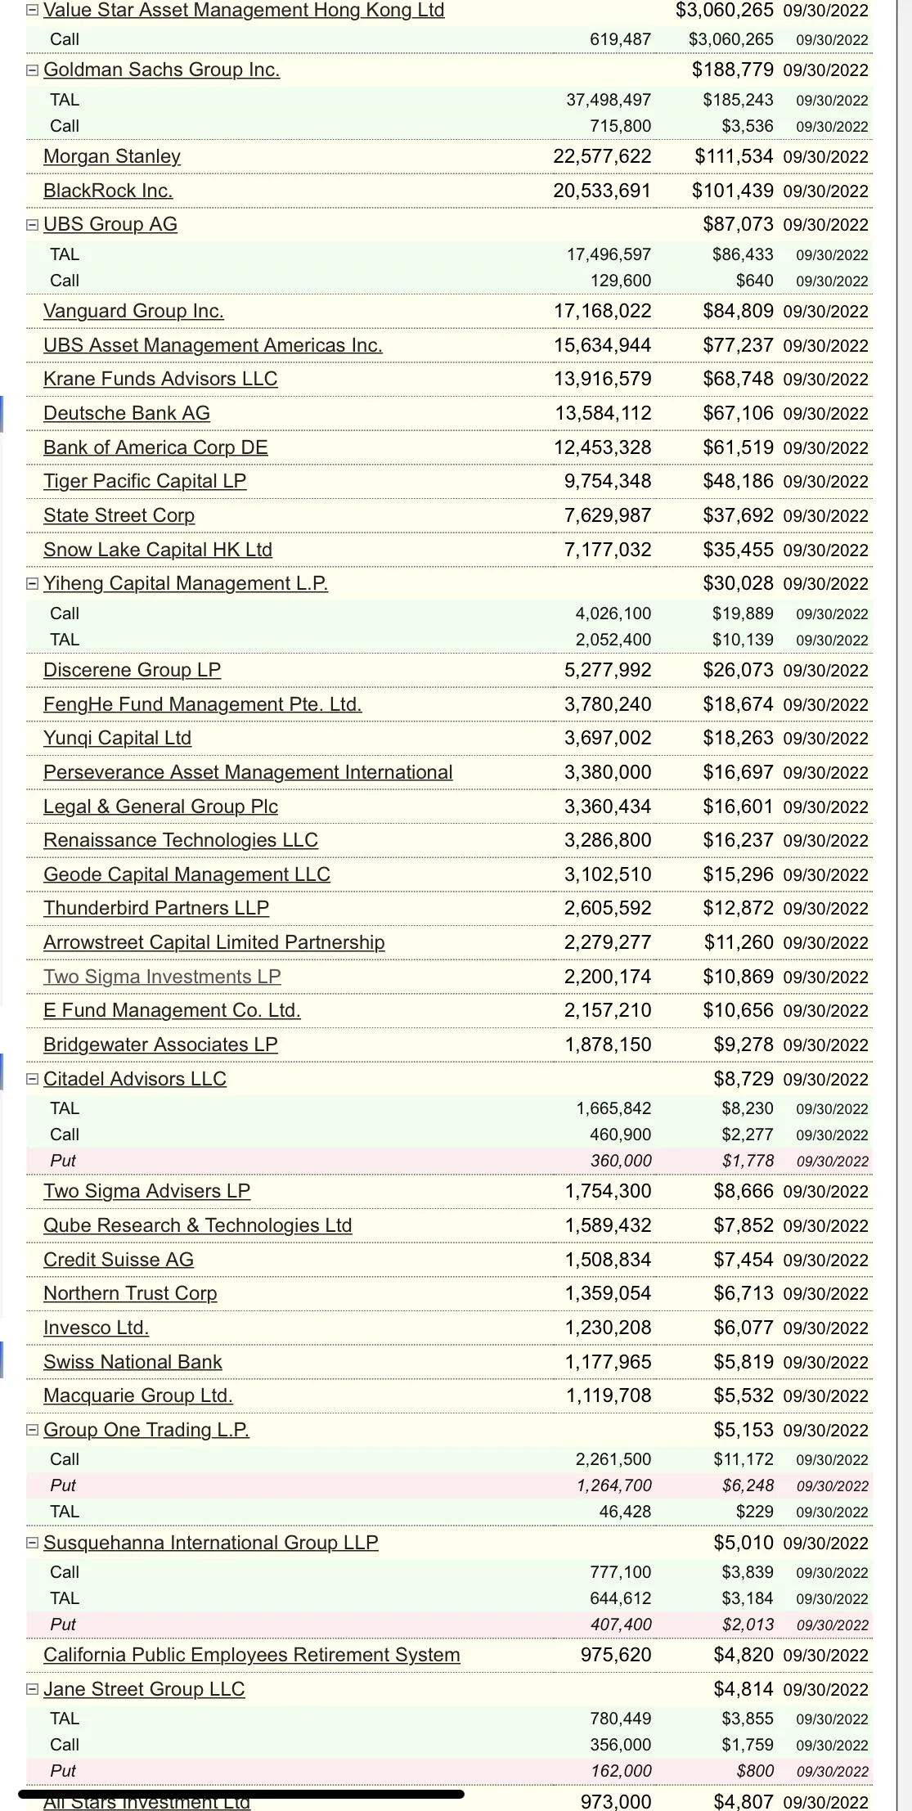Open Bank of America Corp DE link
The image size is (912, 1811).
[155, 447]
